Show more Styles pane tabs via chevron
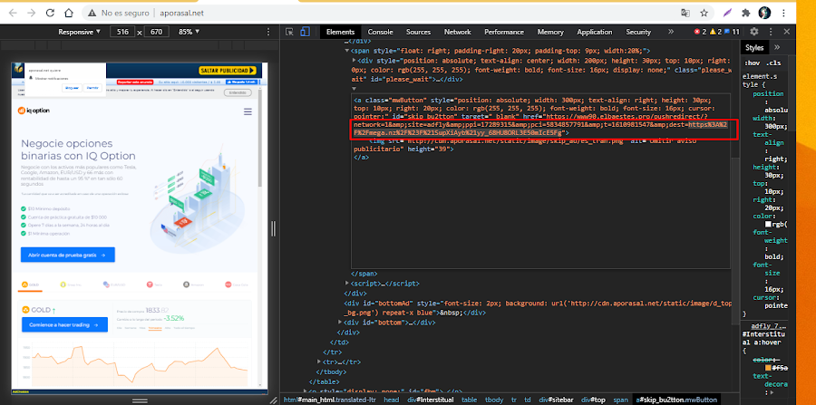This screenshot has width=816, height=405. [777, 47]
